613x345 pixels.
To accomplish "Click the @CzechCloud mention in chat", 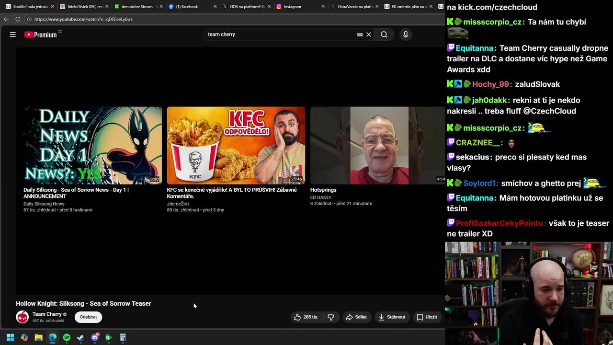I will (549, 111).
